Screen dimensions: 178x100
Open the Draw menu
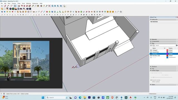point(19,3)
